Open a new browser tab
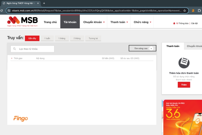The width and height of the screenshot is (202, 135). point(44,3)
